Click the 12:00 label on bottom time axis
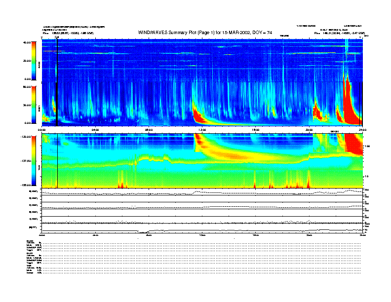Screen dimensions: 391x302 (x=202, y=235)
